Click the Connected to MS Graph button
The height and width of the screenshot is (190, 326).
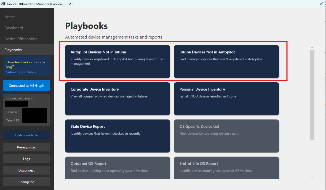point(26,85)
